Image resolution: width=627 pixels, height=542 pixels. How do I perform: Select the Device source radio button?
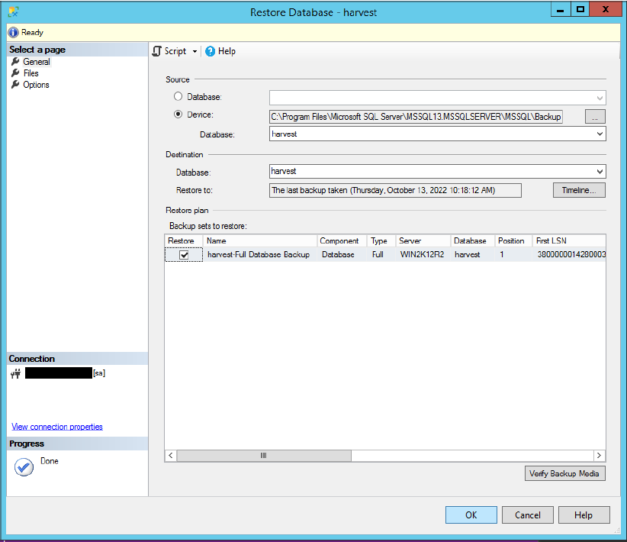pos(178,114)
